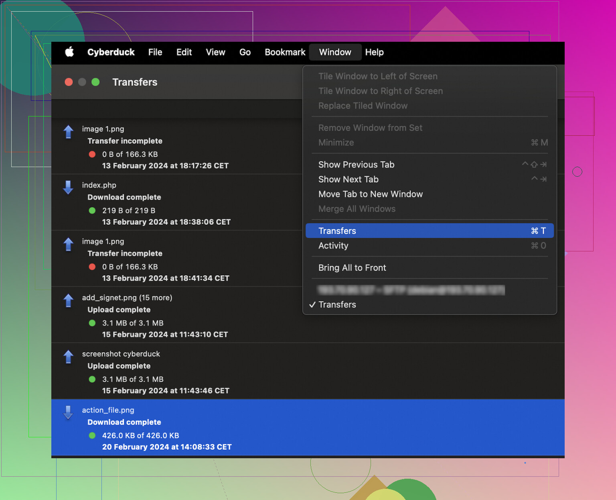Click download arrow icon for action_file.png
Image resolution: width=616 pixels, height=500 pixels.
tap(69, 412)
